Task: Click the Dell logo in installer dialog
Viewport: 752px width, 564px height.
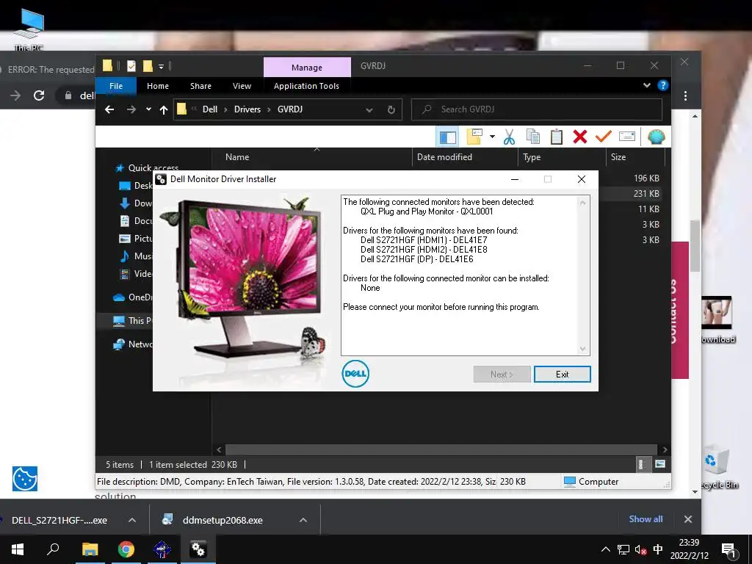Action: click(355, 374)
